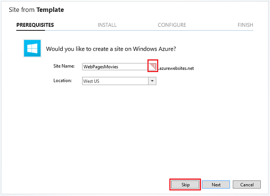Open the CONFIGURE step tab
This screenshot has height=196, width=270.
click(172, 25)
